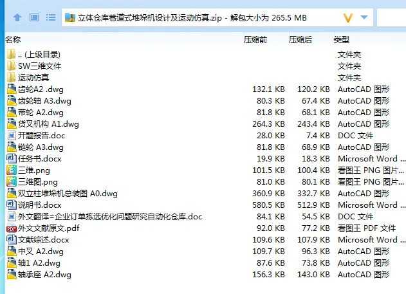The height and width of the screenshot is (294, 406).
Task: Sort by 类型 column header
Action: (342, 40)
